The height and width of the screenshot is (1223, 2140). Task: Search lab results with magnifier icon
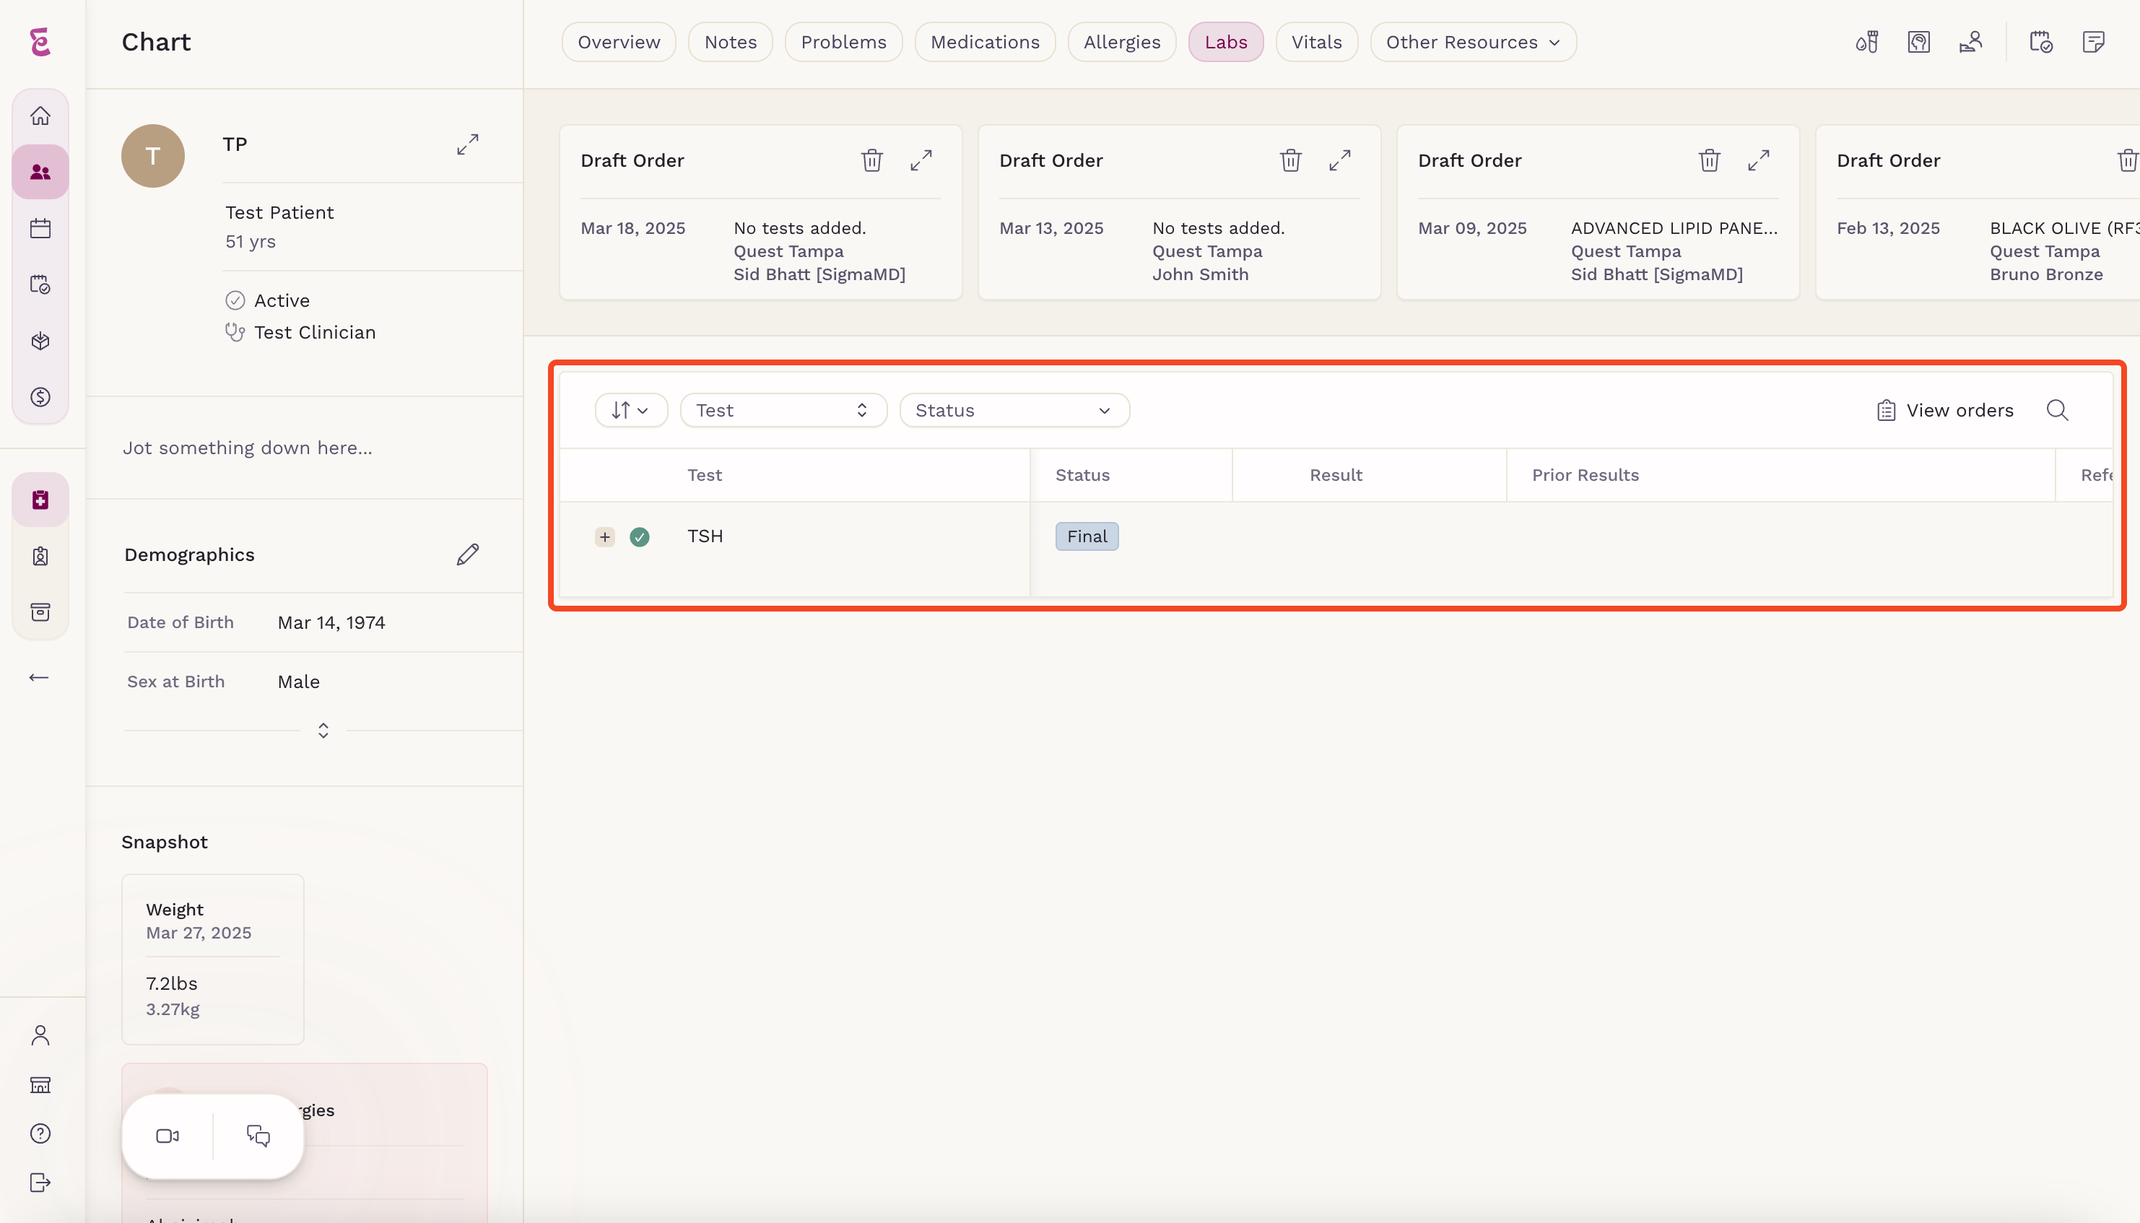point(2057,410)
